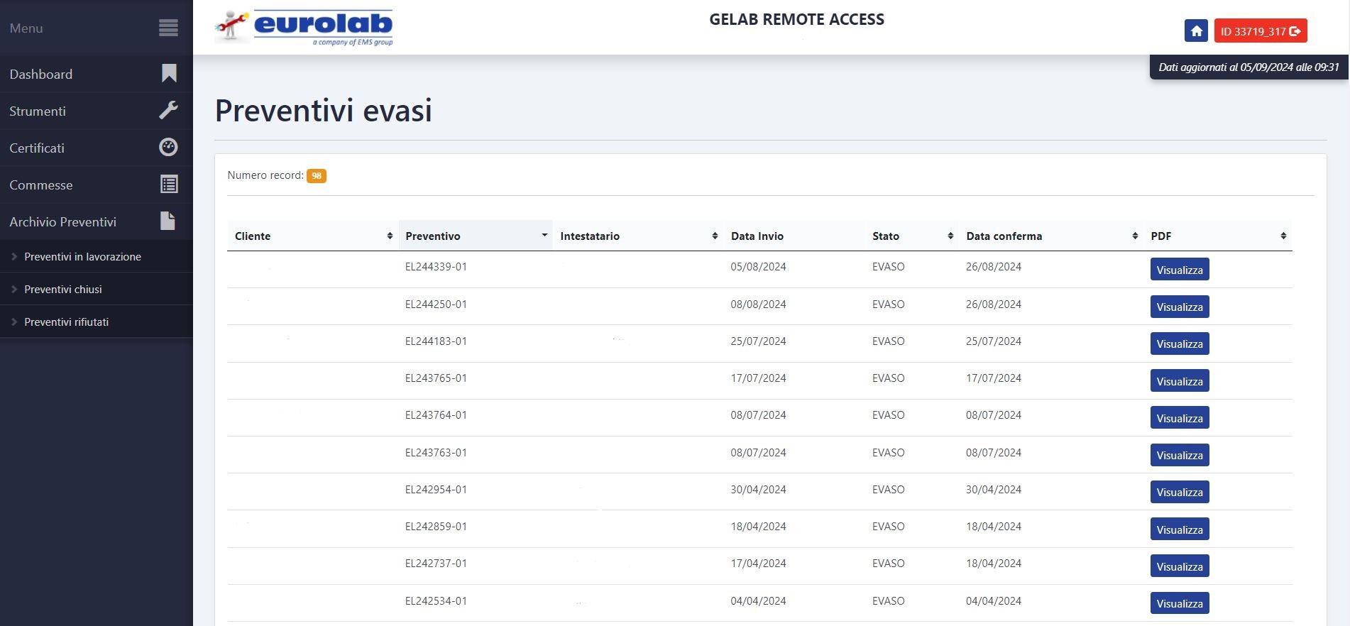Click the Strumenti wrench icon
1350x626 pixels.
click(x=168, y=111)
